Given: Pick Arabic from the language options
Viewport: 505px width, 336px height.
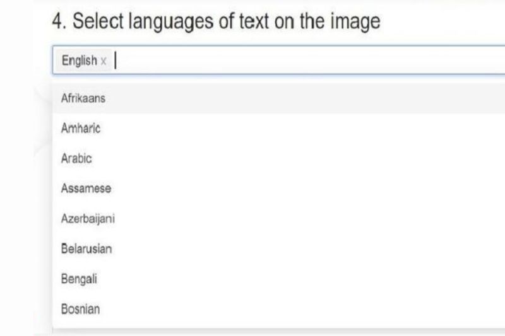Looking at the screenshot, I should click(x=76, y=158).
